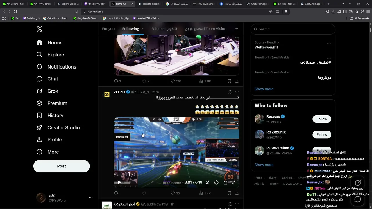Open video settings gear on the player
This screenshot has width=372, height=209.
point(216,183)
